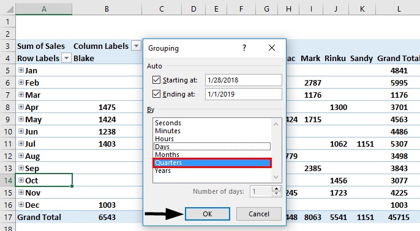Screen dimensions: 420x231
Task: Open the Row Labels filter dropdown
Action: tap(66, 57)
